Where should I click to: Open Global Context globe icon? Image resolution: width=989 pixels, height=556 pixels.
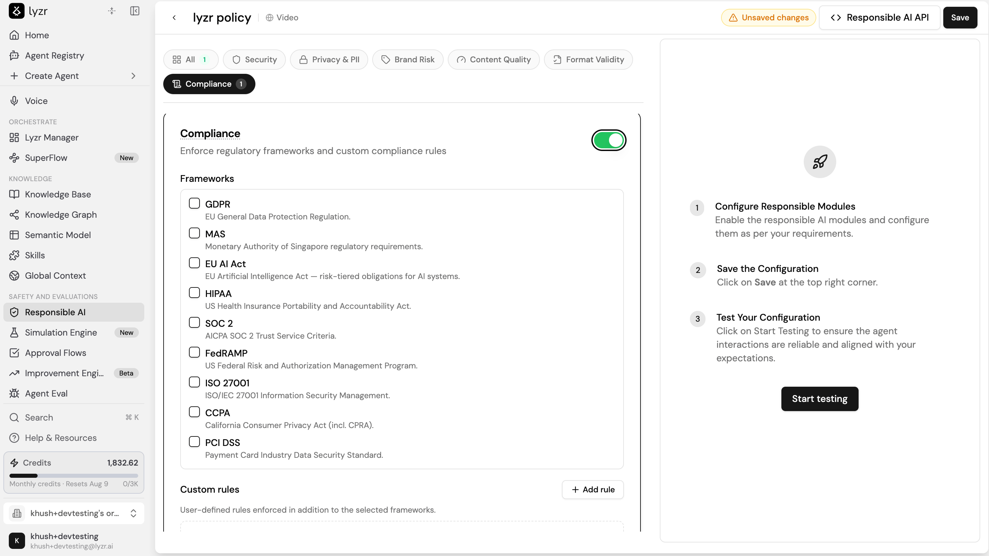(x=14, y=276)
